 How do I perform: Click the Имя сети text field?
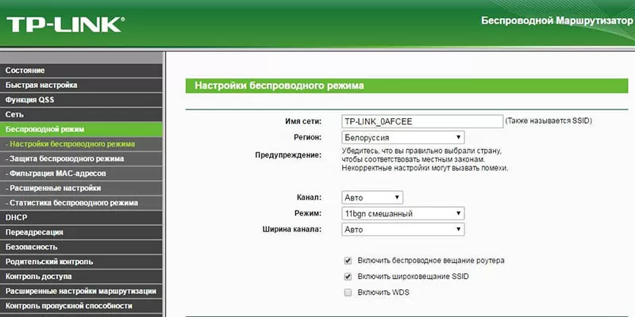422,121
